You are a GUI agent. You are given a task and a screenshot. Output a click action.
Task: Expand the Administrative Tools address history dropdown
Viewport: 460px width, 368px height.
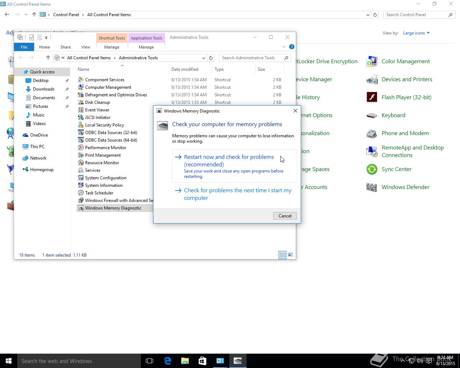(x=204, y=58)
